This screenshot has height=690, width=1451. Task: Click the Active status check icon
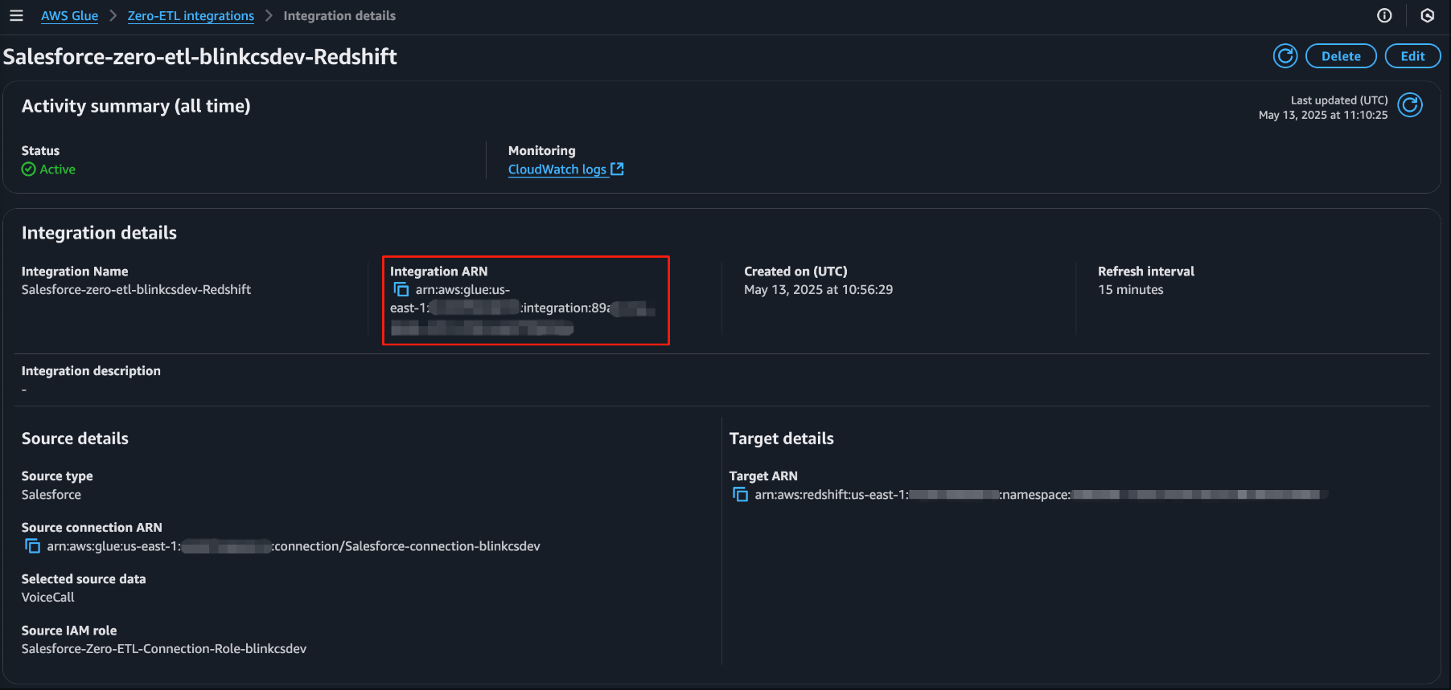pyautogui.click(x=28, y=169)
